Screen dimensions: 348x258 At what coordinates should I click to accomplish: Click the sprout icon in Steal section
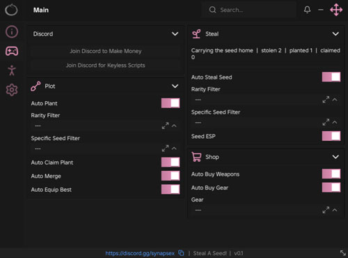(x=196, y=34)
